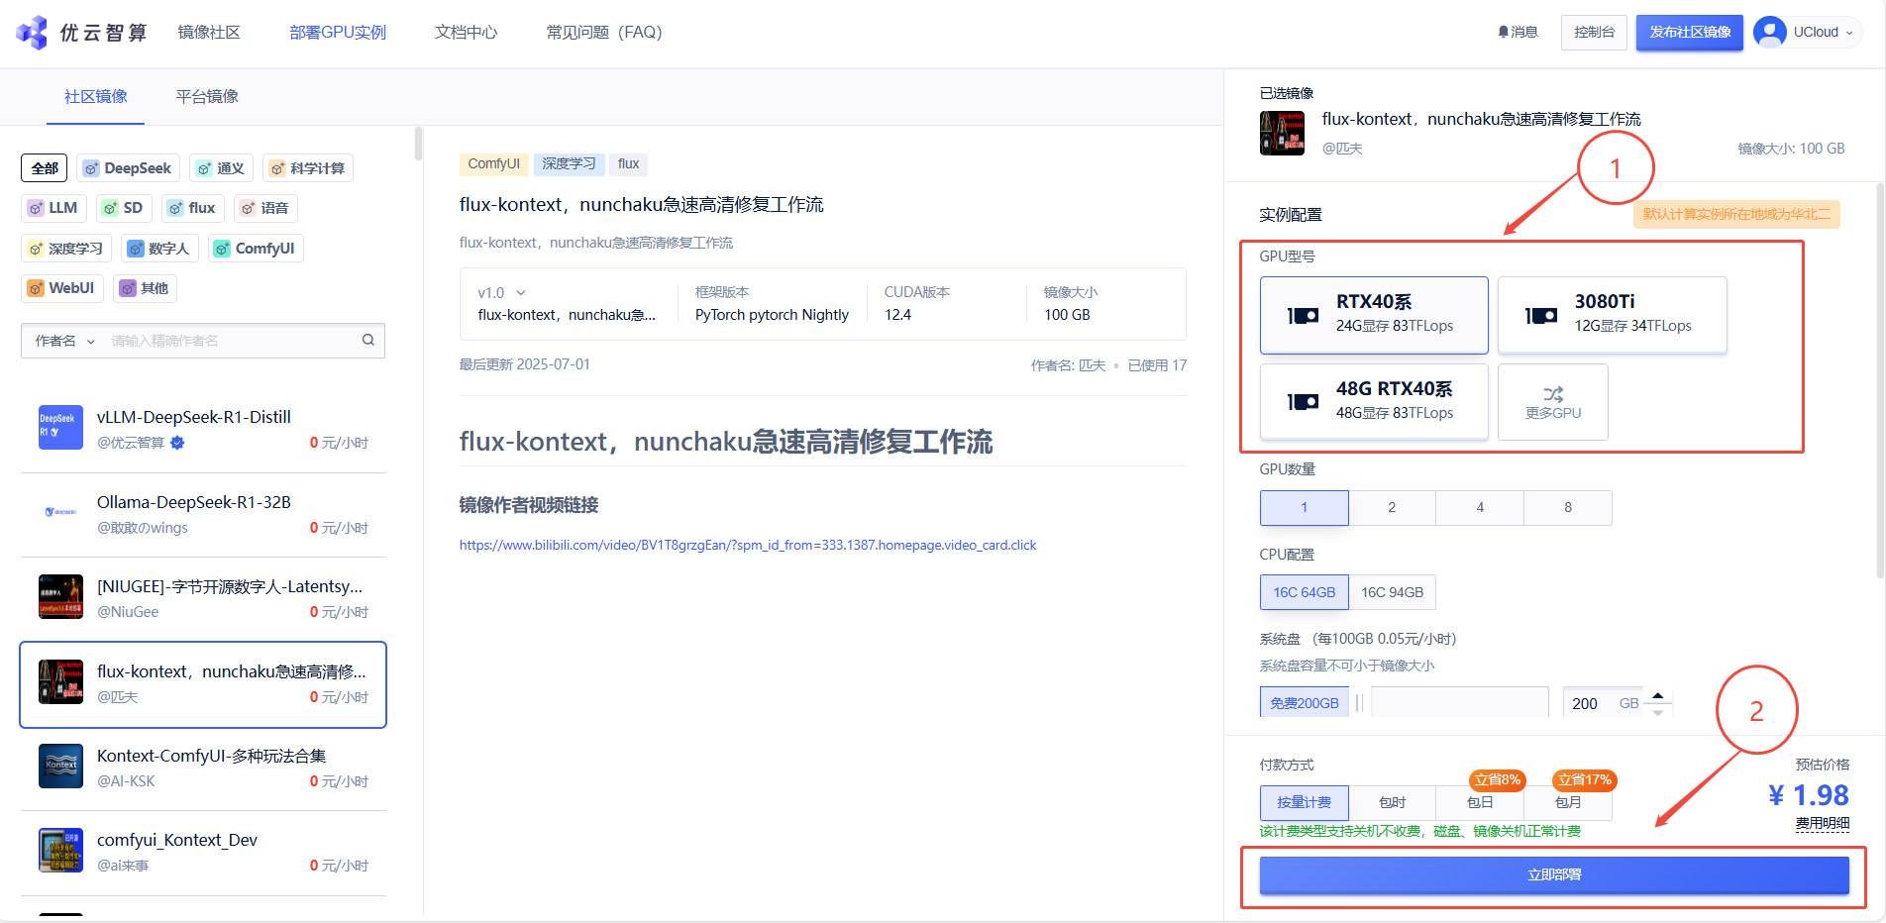
Task: Choose the 3080Ti GPU card
Action: pos(1613,315)
